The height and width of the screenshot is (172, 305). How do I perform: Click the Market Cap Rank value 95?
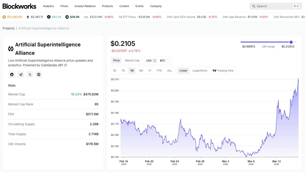(96, 104)
